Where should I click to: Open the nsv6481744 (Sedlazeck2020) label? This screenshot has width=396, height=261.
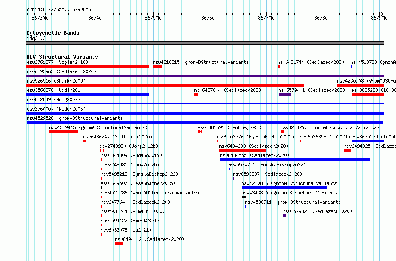click(x=312, y=62)
